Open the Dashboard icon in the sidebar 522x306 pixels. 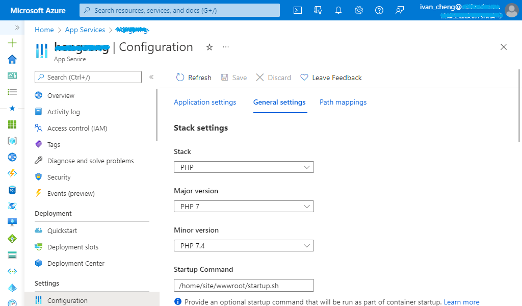tap(12, 75)
